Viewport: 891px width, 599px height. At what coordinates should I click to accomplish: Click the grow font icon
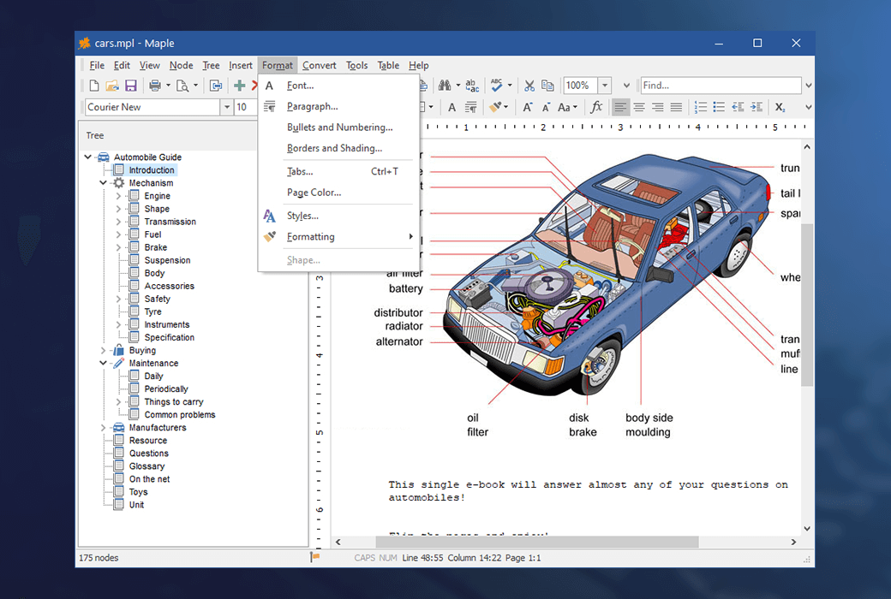528,107
